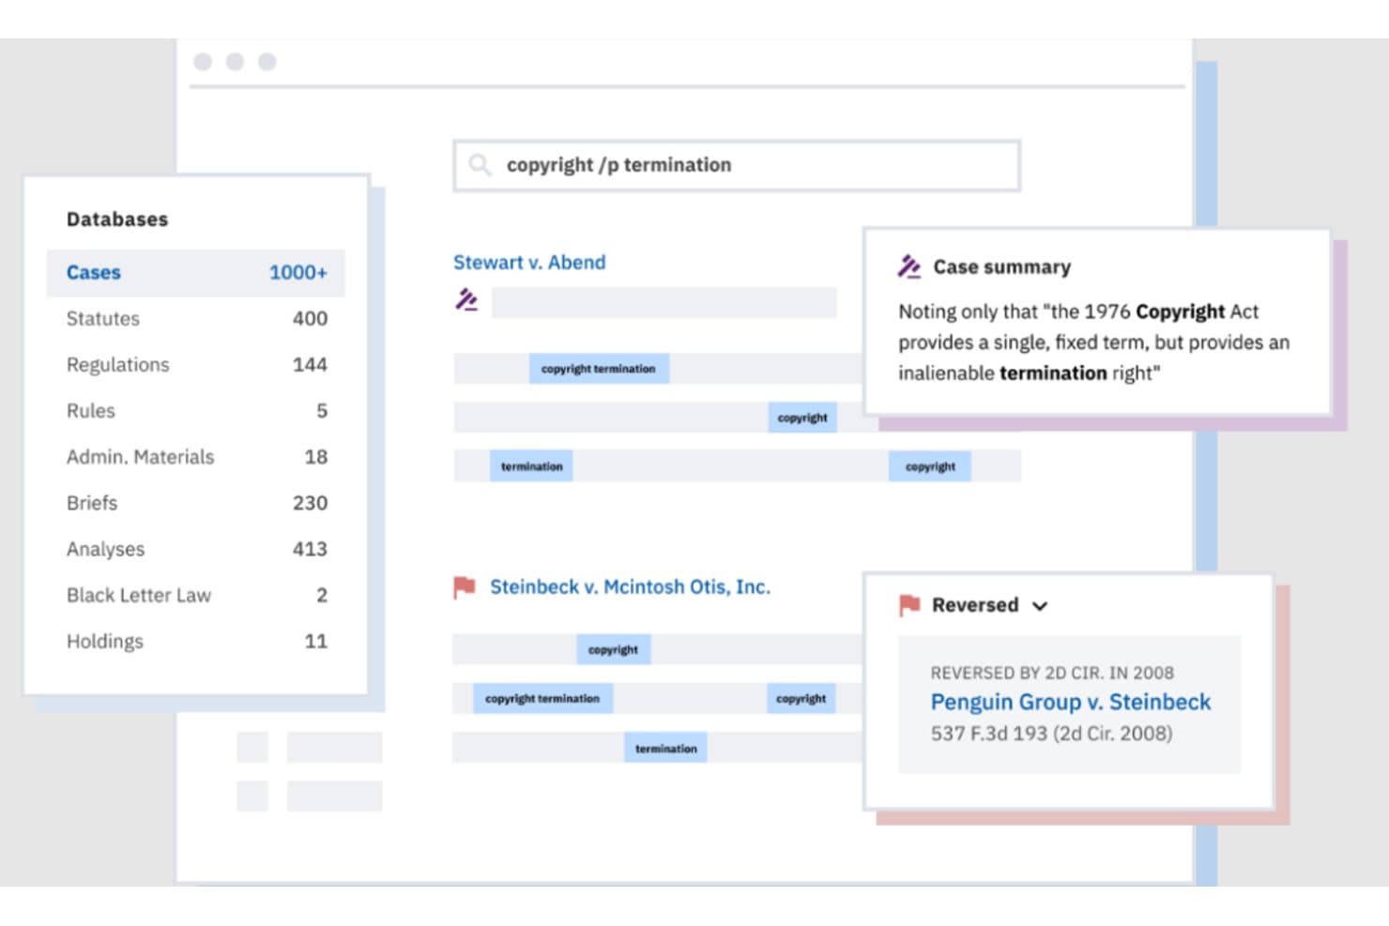
Task: Expand the Reversed dropdown chevron
Action: [x=1040, y=606]
